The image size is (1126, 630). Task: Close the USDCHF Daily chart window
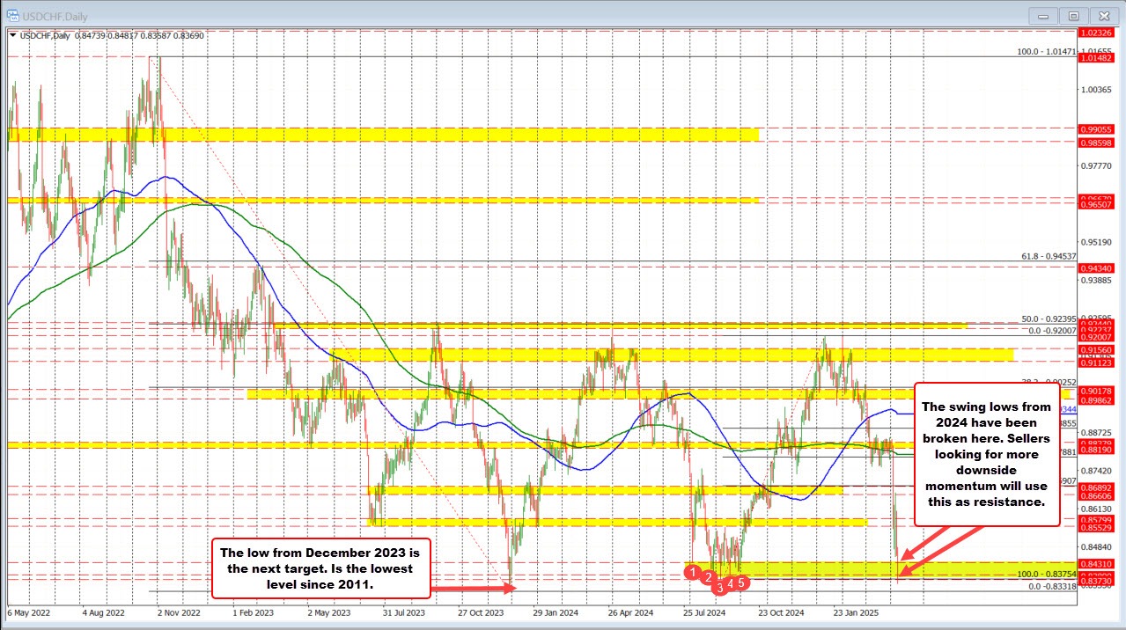point(1104,15)
